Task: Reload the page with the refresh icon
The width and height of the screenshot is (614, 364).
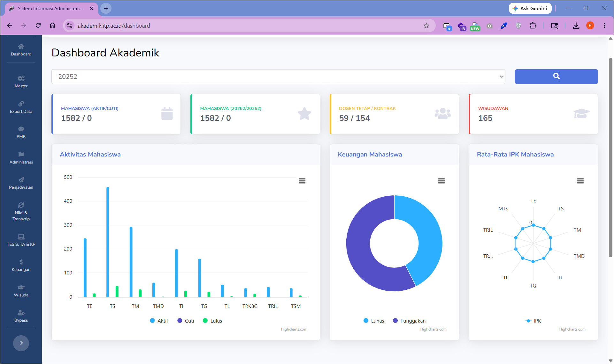Action: 38,25
